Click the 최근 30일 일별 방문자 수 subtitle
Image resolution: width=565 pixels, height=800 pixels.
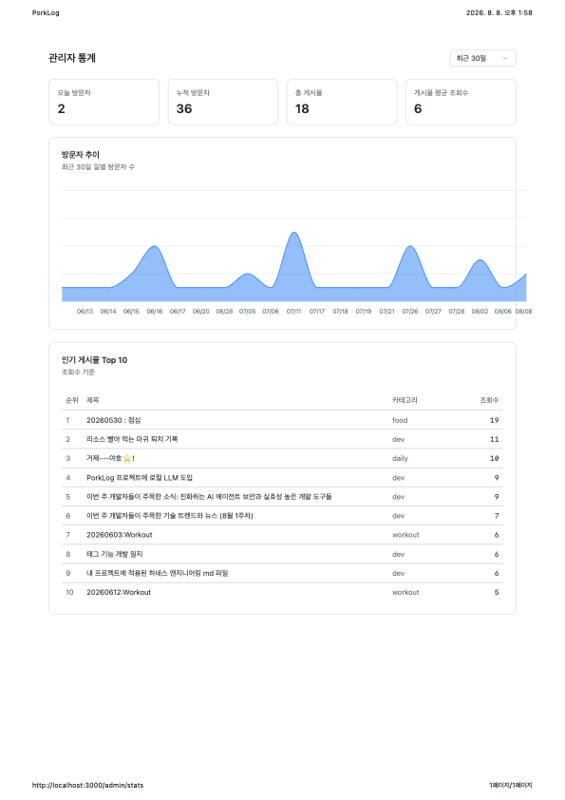click(x=98, y=167)
